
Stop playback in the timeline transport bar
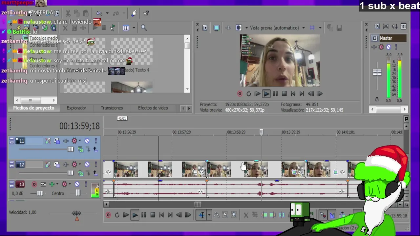point(153,215)
